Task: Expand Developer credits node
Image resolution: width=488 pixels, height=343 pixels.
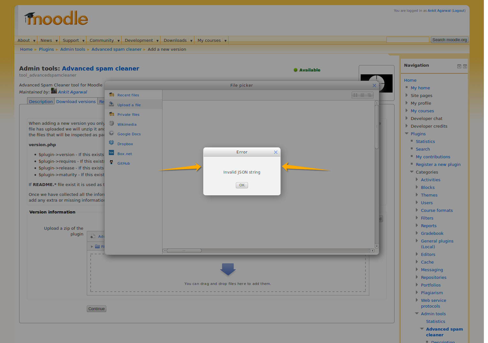Action: [407, 126]
